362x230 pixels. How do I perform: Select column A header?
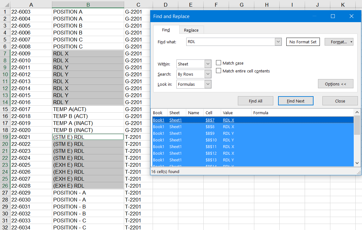(x=31, y=5)
